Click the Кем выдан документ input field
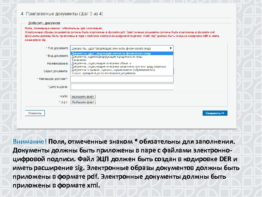 tap(122, 79)
